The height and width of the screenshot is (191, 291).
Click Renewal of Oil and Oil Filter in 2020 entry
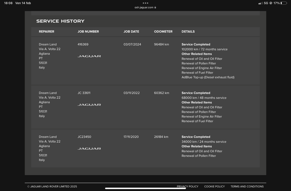[x=202, y=151]
